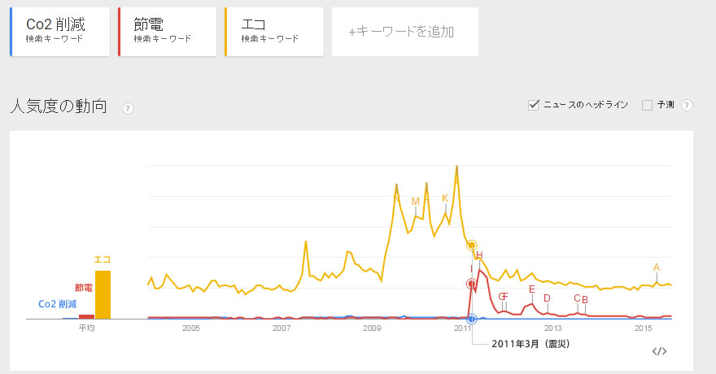Click the red 節電 average bar

pos(87,316)
